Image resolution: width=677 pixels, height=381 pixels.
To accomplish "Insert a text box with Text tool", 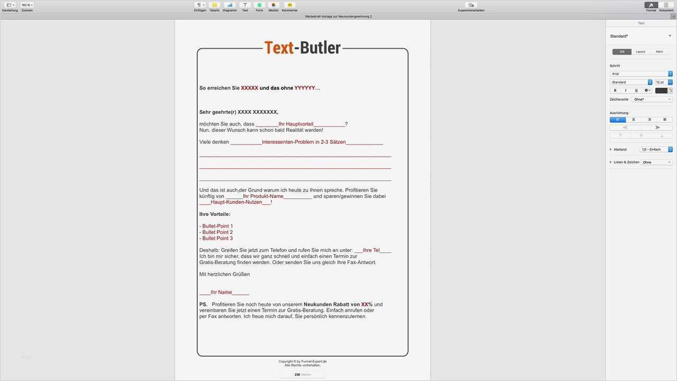I will 245,5.
